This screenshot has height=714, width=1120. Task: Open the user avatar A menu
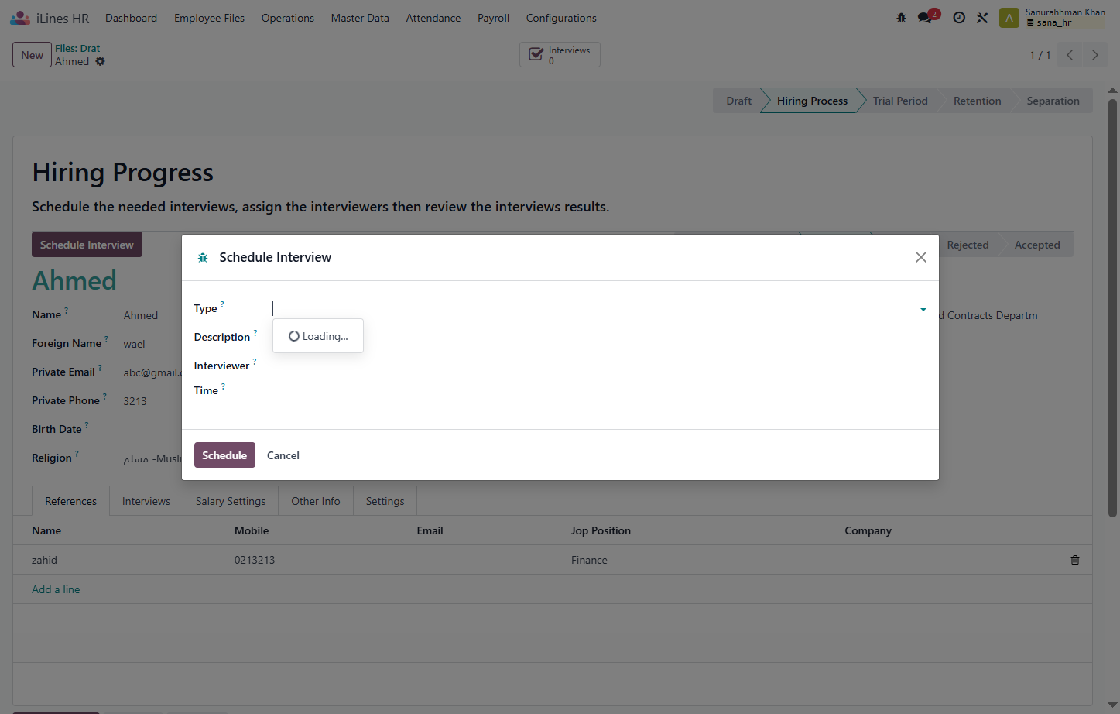(1009, 18)
